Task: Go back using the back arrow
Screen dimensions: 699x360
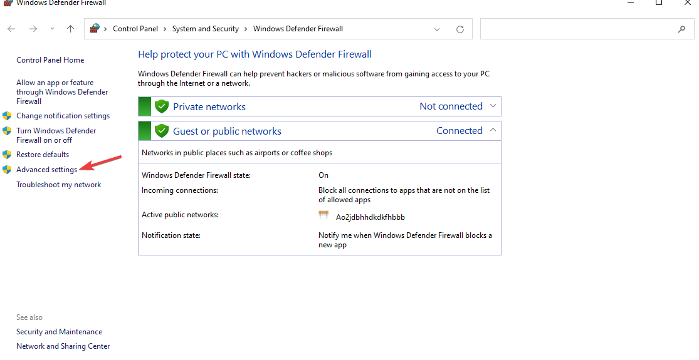Action: (x=11, y=29)
